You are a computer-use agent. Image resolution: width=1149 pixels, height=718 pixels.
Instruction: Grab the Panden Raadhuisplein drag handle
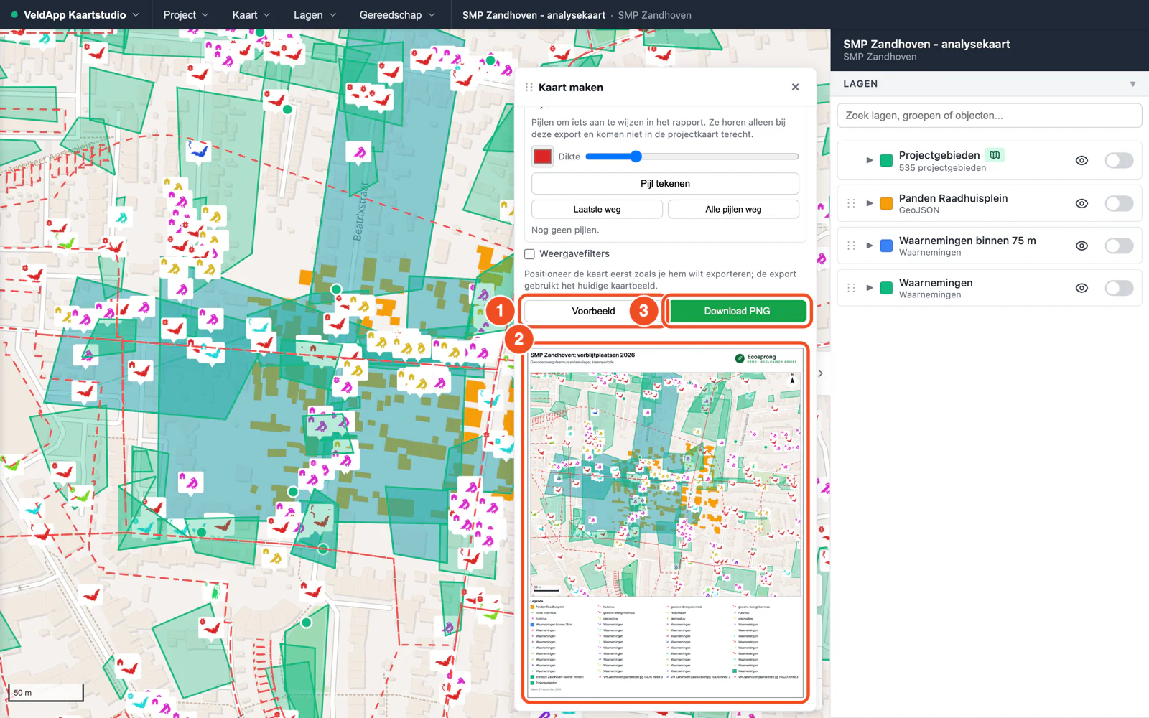pyautogui.click(x=851, y=203)
